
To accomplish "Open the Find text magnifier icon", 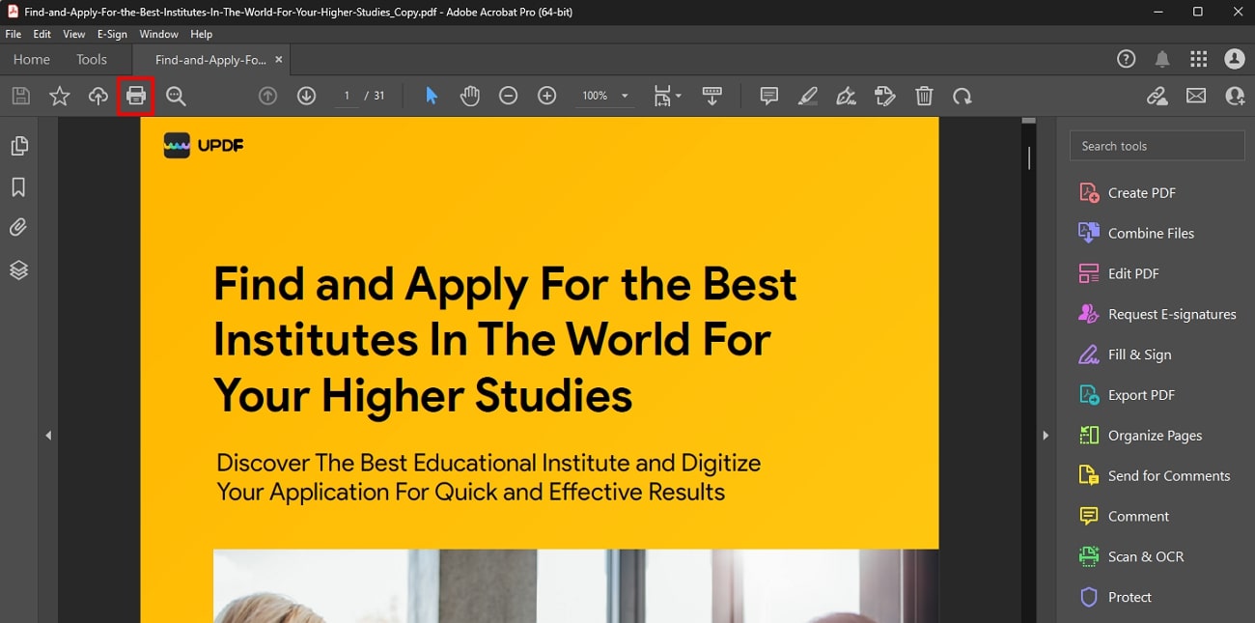I will tap(176, 96).
